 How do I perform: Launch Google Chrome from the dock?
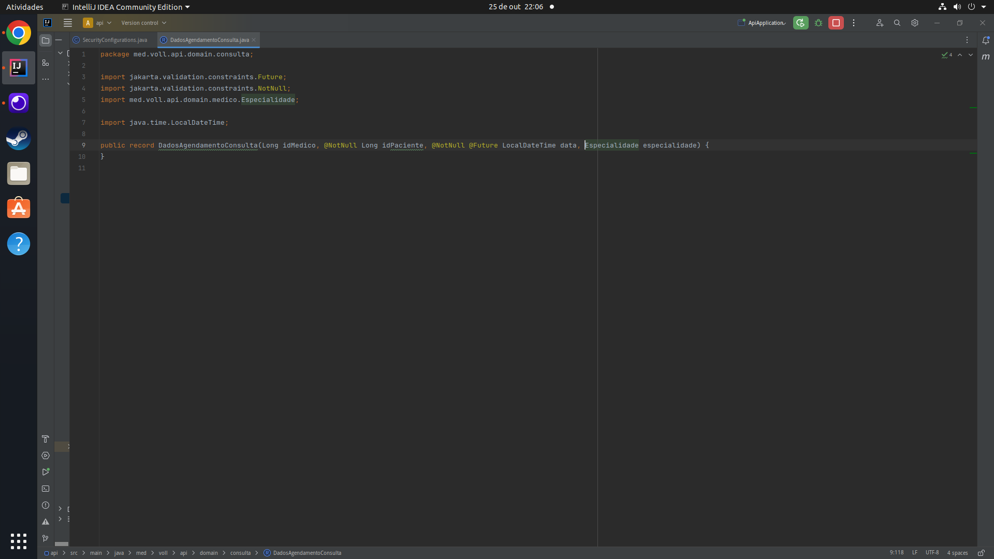tap(19, 33)
